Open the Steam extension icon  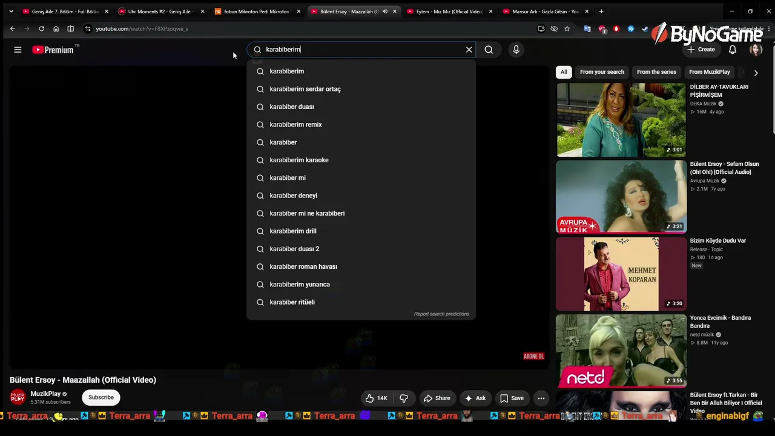click(645, 28)
